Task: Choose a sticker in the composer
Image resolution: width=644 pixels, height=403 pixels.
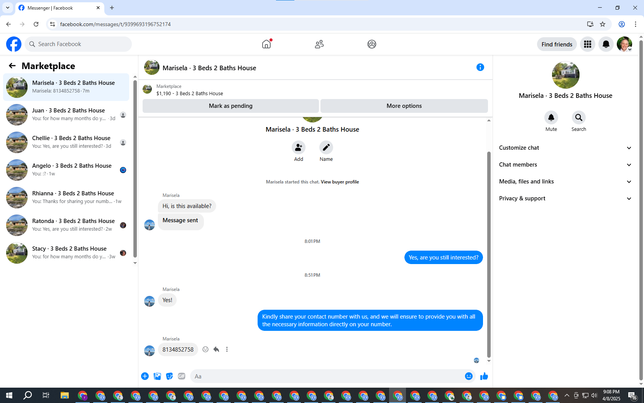Action: [x=169, y=376]
